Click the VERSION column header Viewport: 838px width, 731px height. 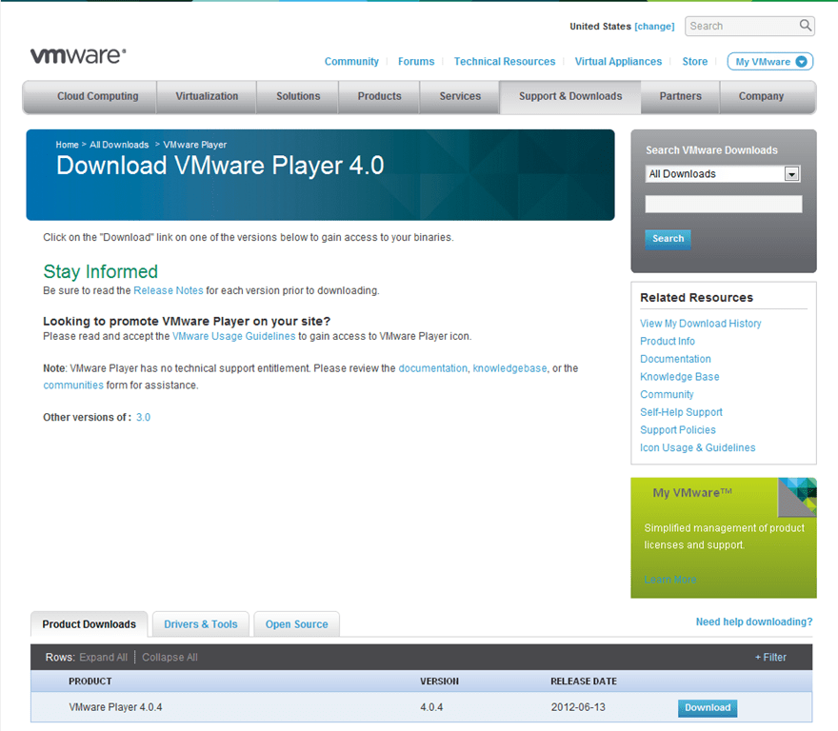[x=439, y=682]
